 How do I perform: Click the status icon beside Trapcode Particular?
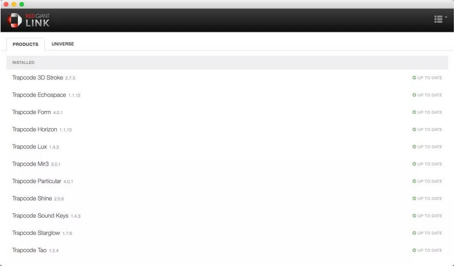(x=414, y=181)
